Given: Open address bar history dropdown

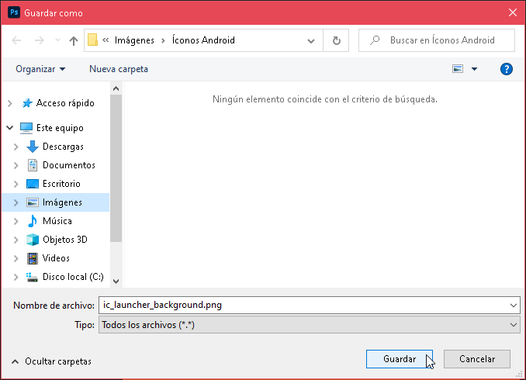Looking at the screenshot, I should pyautogui.click(x=311, y=40).
